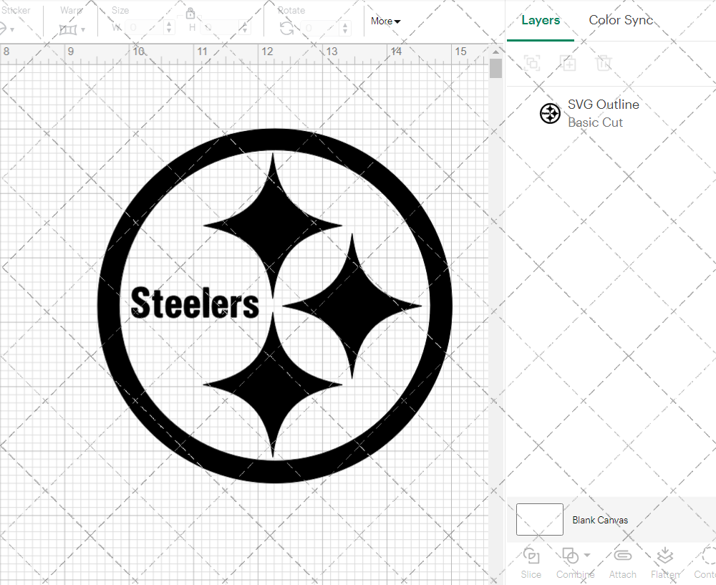Click the Width stepper arrows
This screenshot has width=716, height=585.
[x=169, y=28]
